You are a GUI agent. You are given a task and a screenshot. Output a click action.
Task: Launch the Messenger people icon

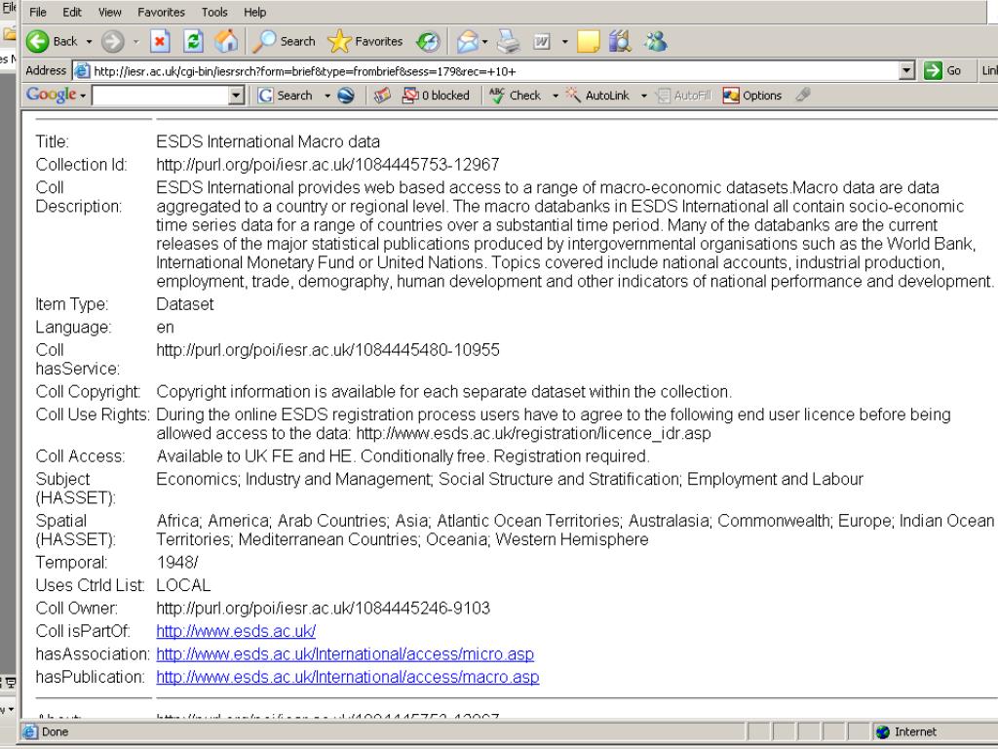coord(655,41)
